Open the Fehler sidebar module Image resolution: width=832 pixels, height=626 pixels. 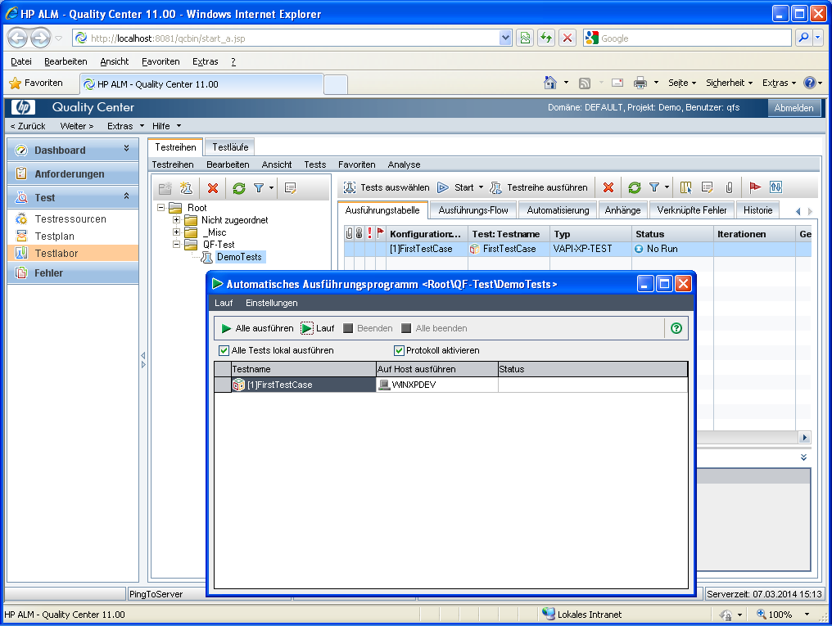(73, 273)
